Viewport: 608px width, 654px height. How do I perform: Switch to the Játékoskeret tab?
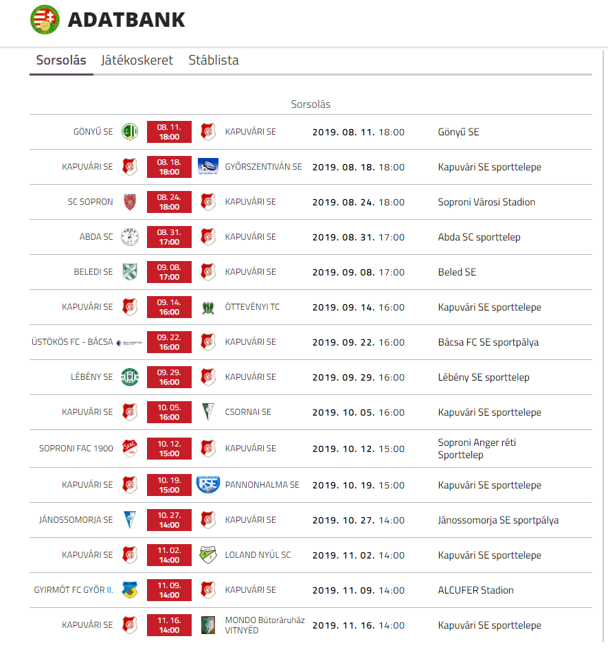137,60
